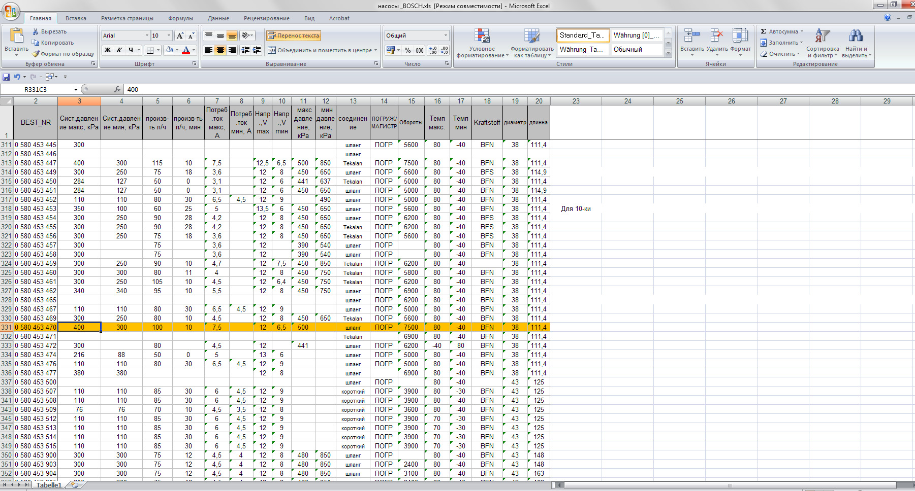Expand the cell styles gallery
Viewport: 915px width, 491px height.
tap(669, 53)
